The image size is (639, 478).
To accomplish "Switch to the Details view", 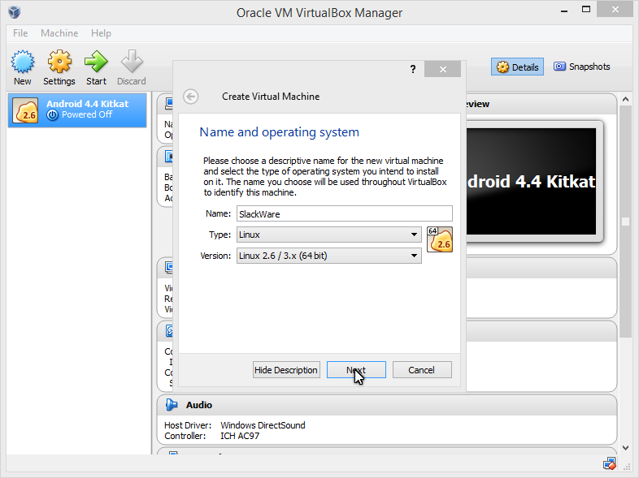I will (518, 67).
